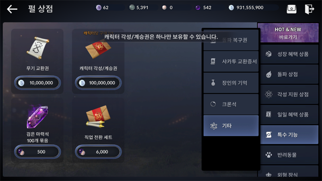Screen dimensions: 322x181
Task: Select the 무기 교환권 scroll item
Action: click(37, 48)
